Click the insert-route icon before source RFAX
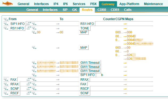This screenshot has height=99, width=168. (6, 84)
